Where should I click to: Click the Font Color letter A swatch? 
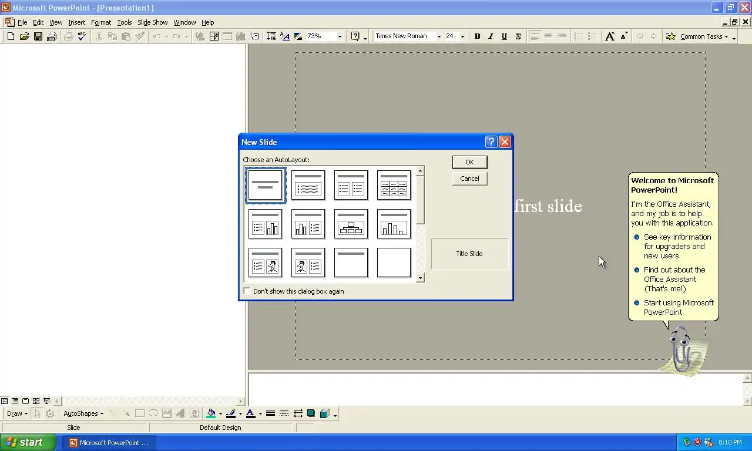click(251, 413)
